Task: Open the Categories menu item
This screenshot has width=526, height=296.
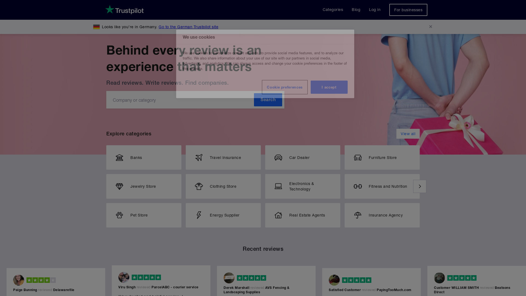Action: point(333,10)
